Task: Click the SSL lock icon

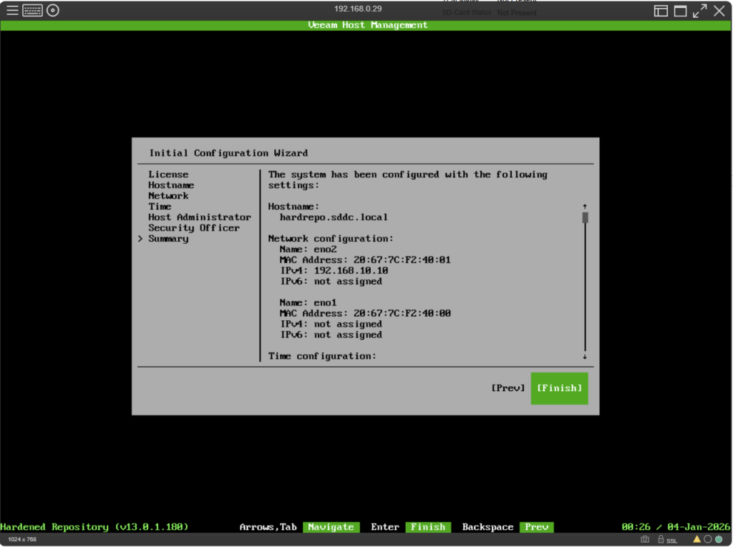Action: tap(661, 539)
